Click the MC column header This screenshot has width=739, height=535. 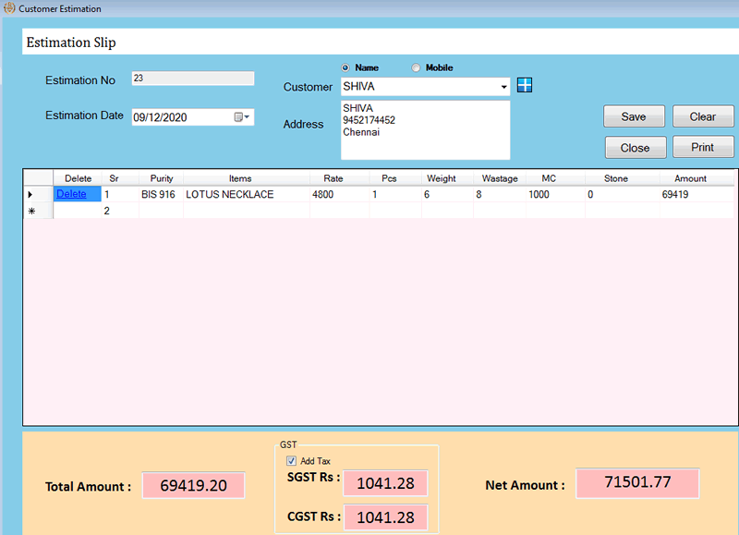(555, 178)
